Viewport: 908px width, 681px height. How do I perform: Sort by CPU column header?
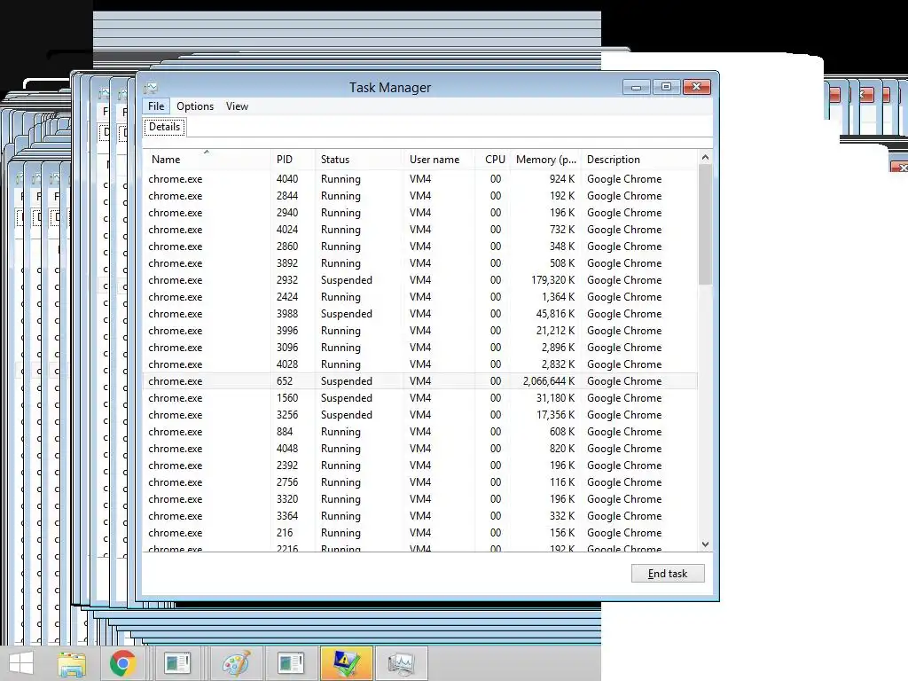point(492,160)
